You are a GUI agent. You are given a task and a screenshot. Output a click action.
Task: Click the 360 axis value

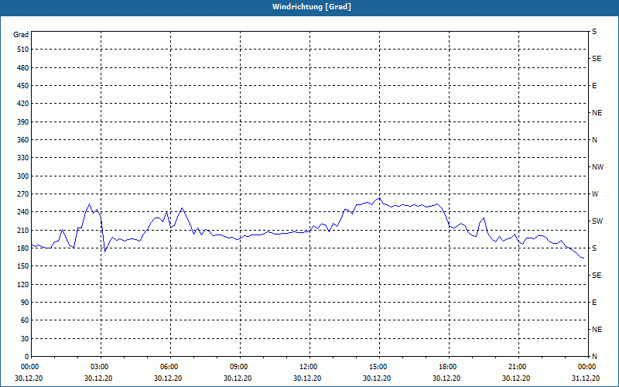pos(23,140)
